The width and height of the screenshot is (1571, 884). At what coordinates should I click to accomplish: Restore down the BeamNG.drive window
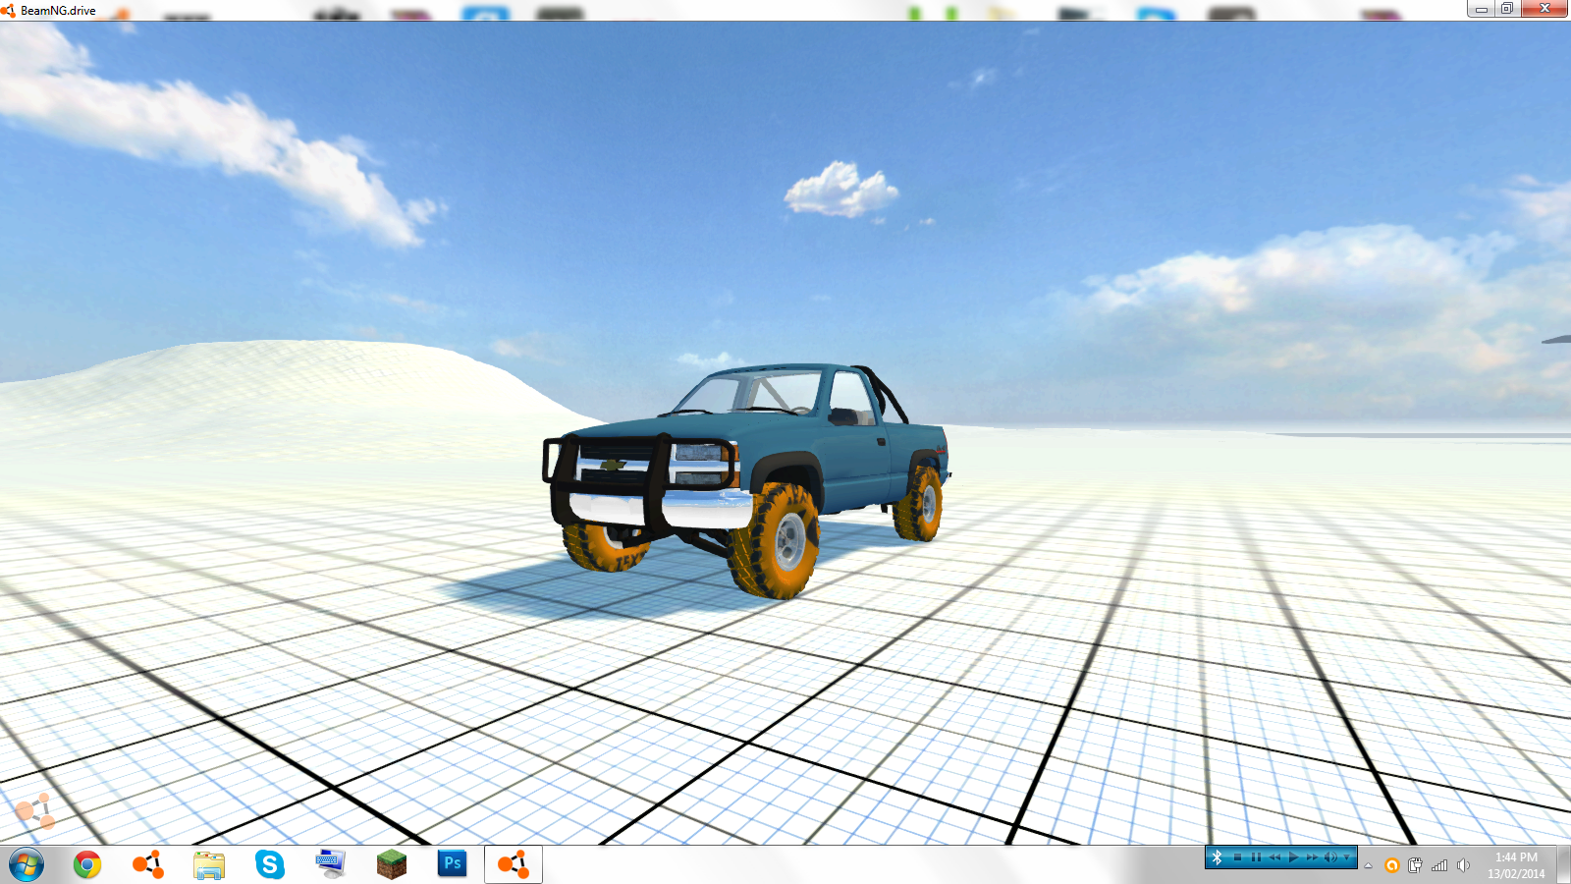click(x=1507, y=9)
